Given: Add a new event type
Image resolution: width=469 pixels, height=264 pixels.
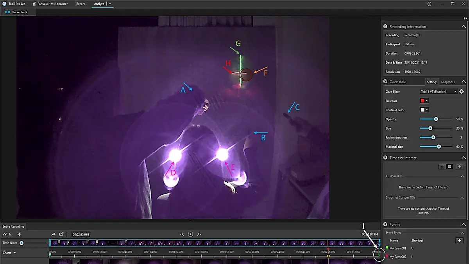Looking at the screenshot, I should coord(460,241).
